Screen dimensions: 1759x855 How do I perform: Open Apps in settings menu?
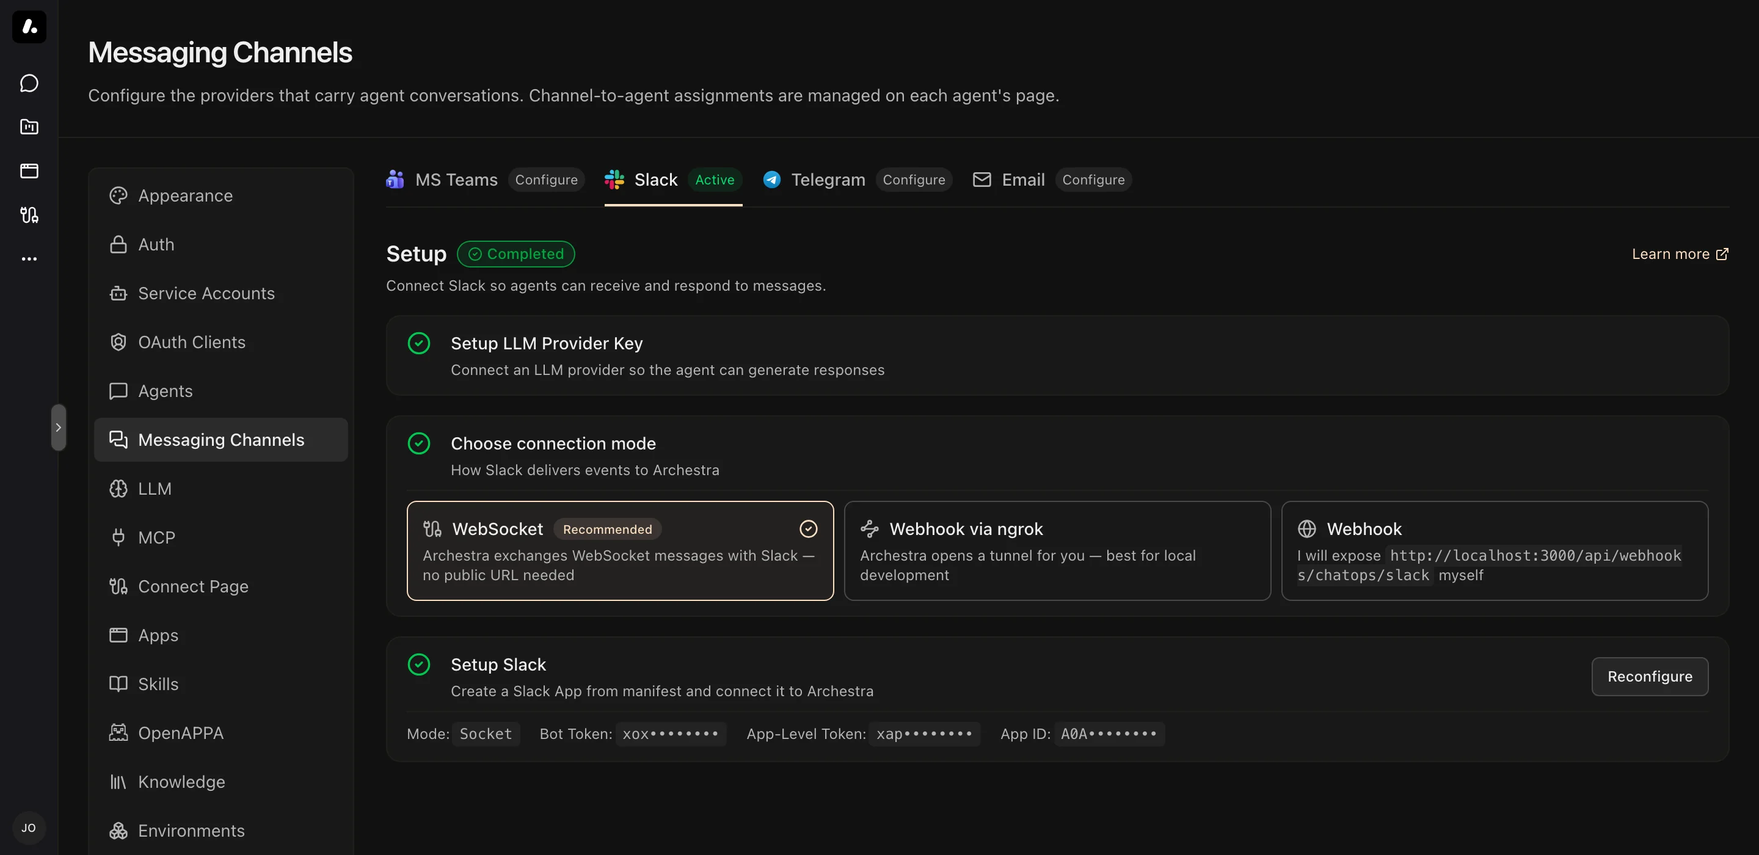tap(220, 635)
